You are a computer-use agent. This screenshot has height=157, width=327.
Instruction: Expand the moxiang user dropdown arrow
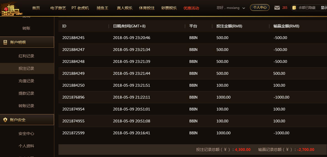[244, 8]
